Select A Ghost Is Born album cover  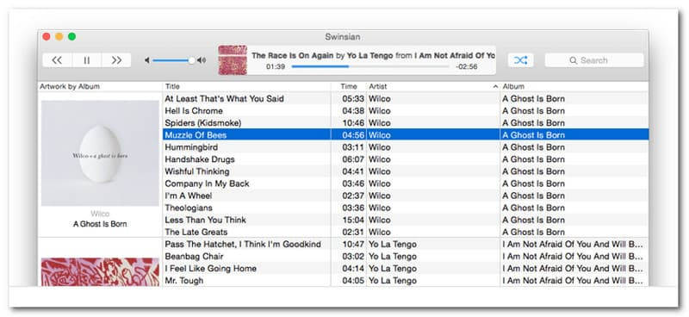click(100, 153)
